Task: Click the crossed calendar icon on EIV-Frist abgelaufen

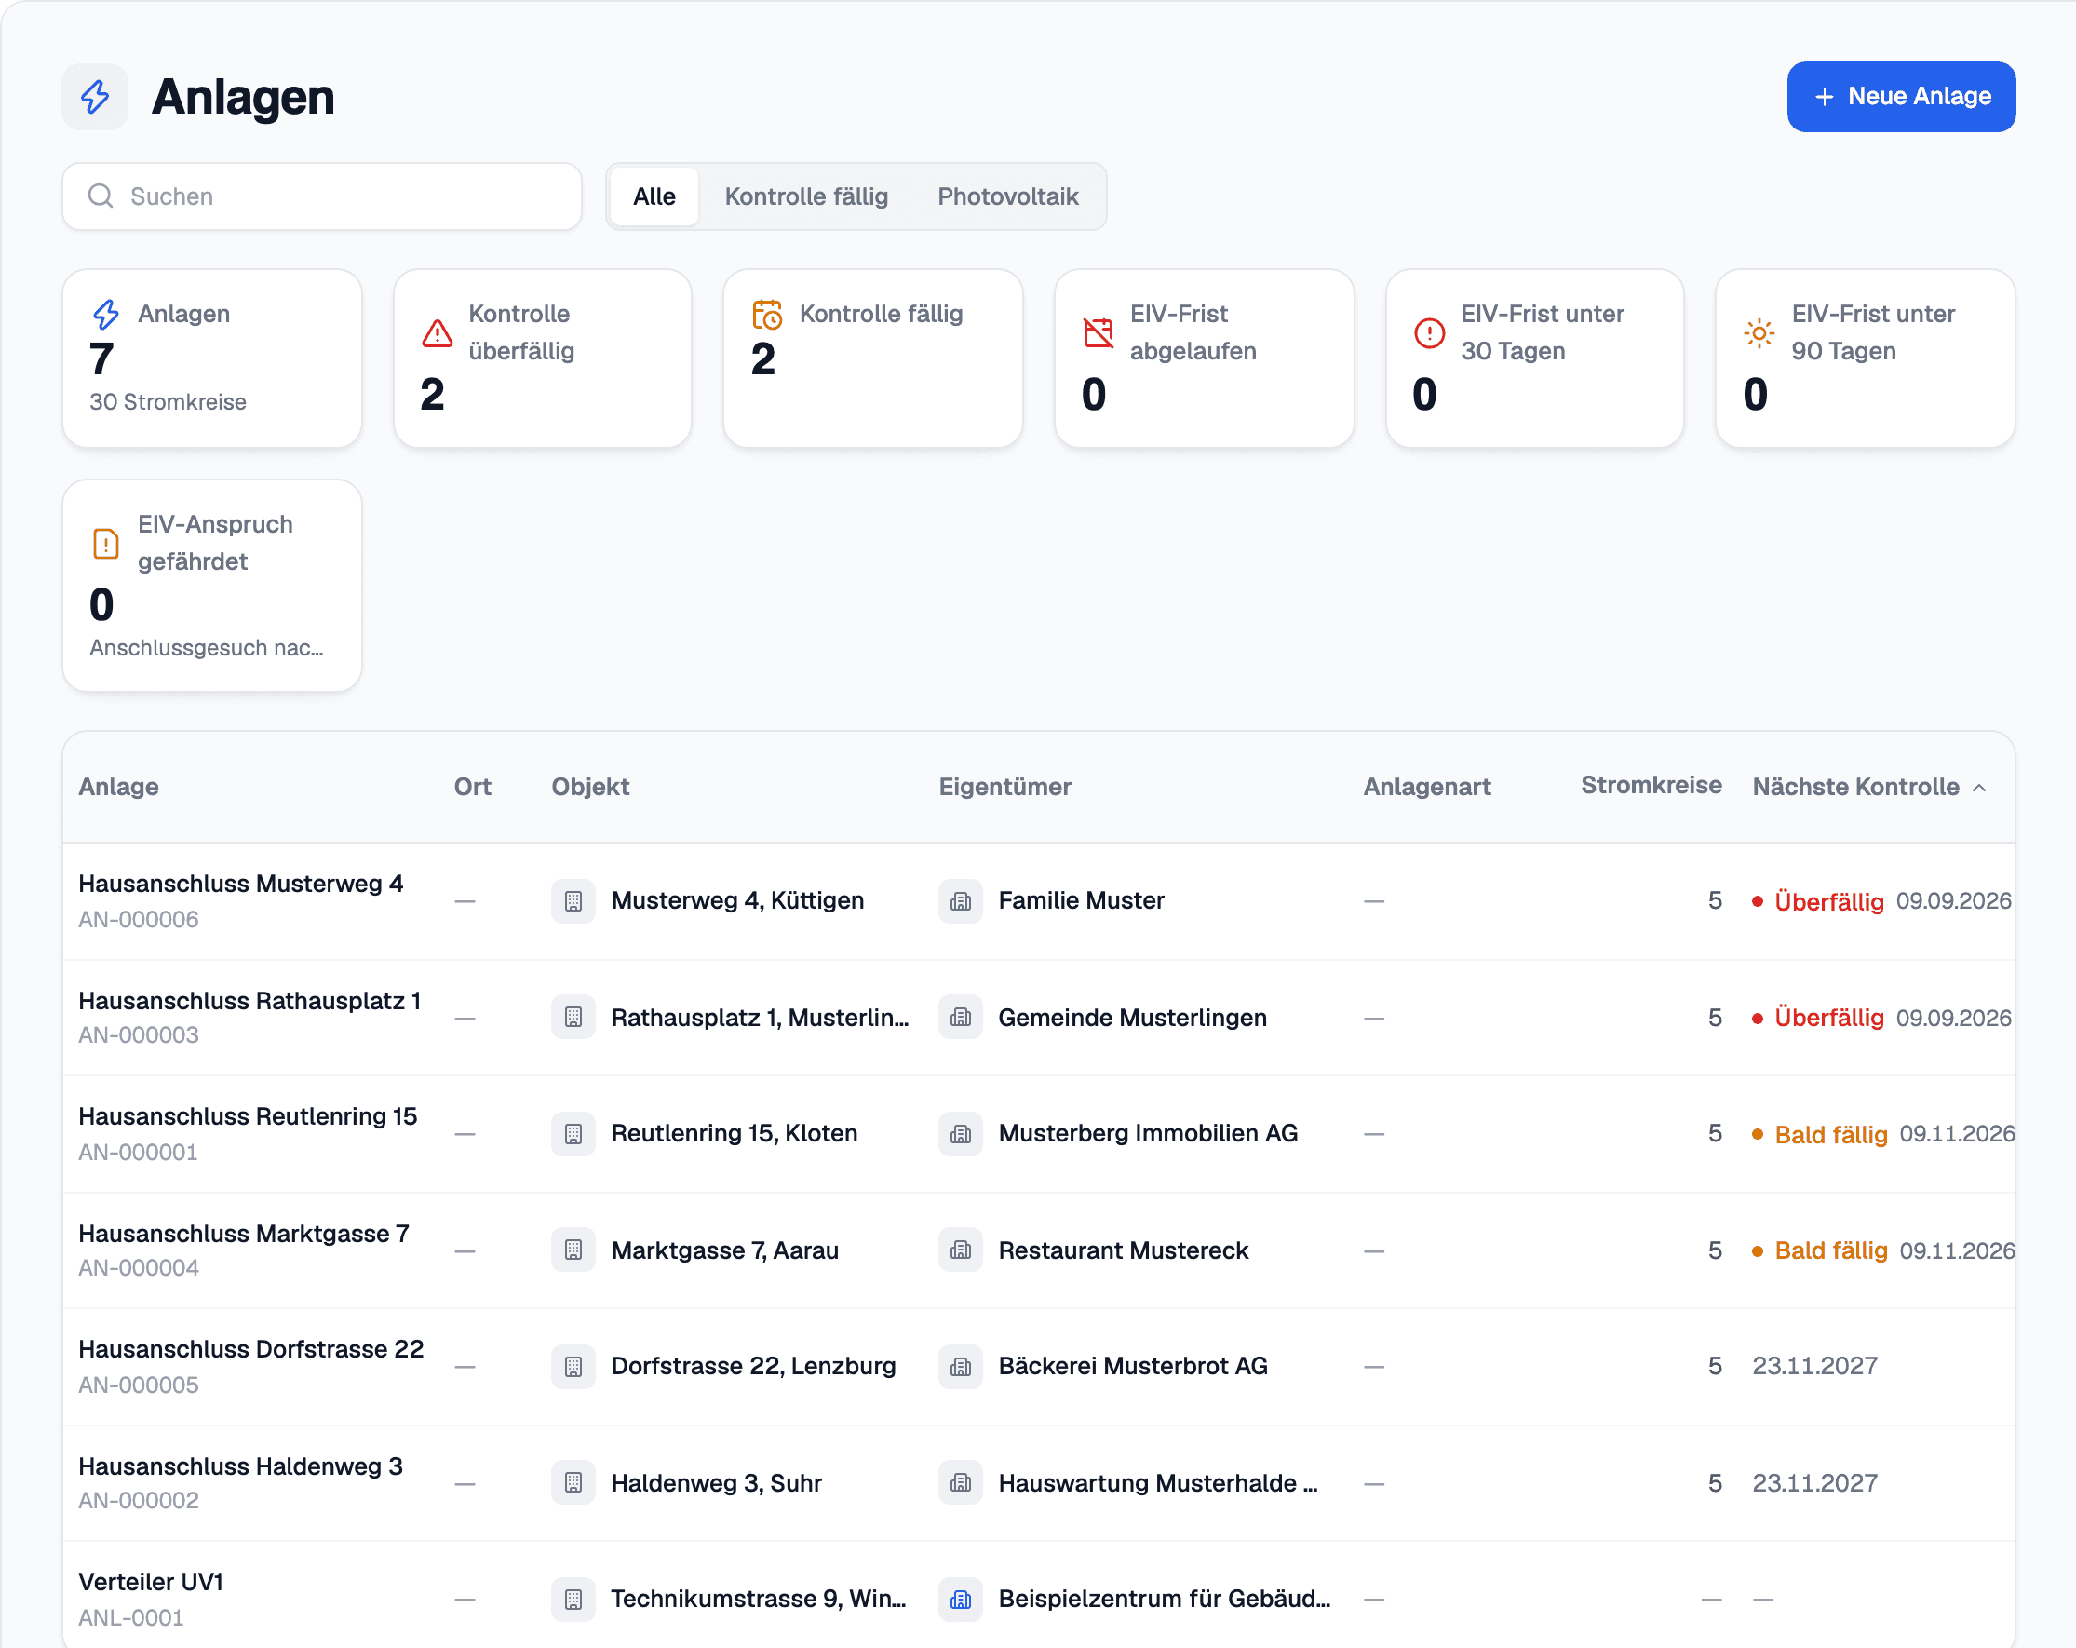Action: tap(1099, 333)
